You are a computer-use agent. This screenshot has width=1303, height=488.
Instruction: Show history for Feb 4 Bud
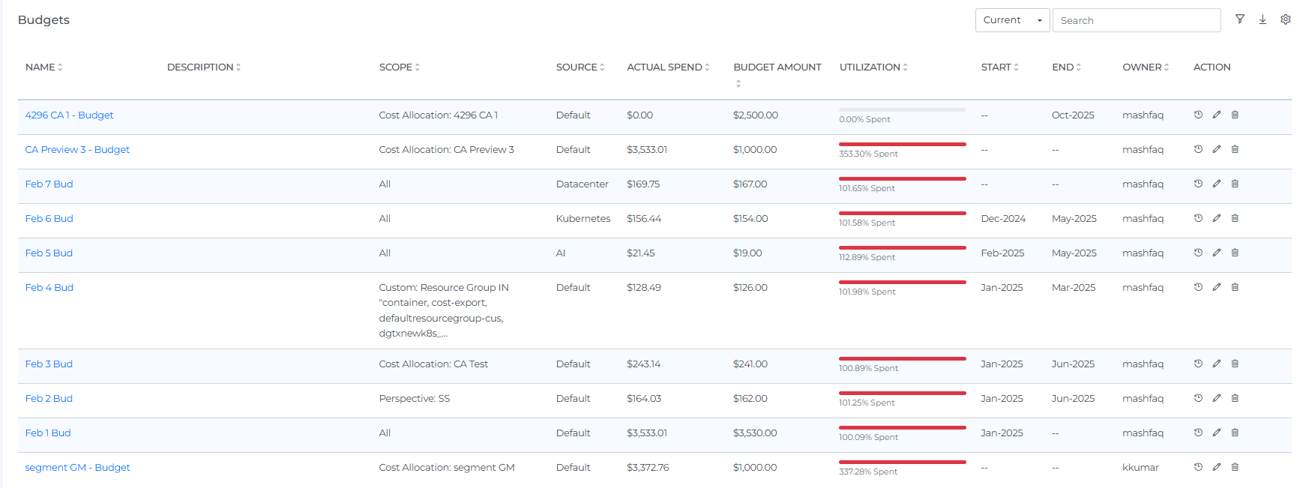1198,287
